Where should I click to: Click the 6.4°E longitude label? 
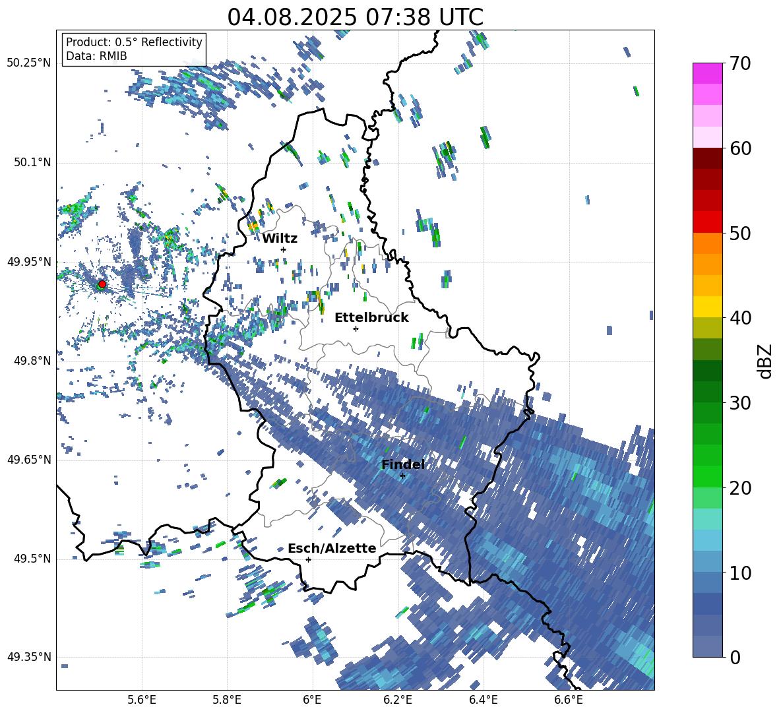pos(483,700)
